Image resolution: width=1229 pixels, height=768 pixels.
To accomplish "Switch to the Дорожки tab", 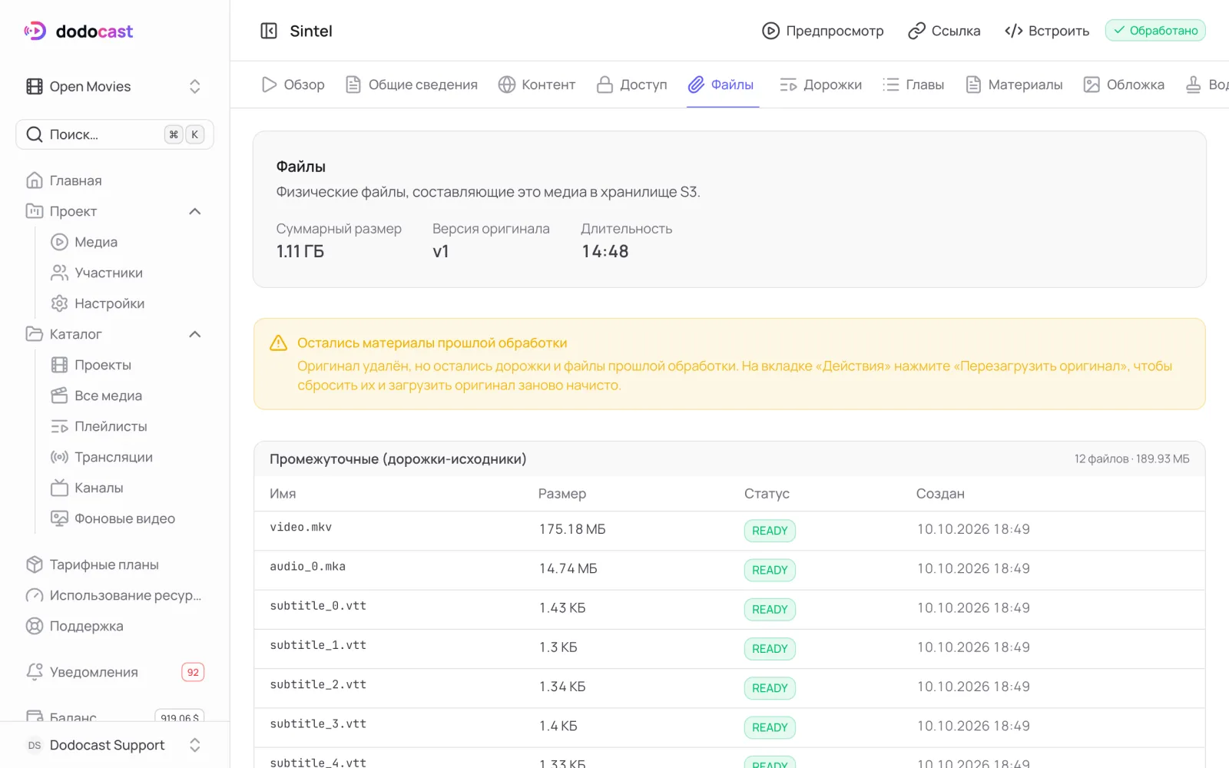I will click(x=820, y=84).
